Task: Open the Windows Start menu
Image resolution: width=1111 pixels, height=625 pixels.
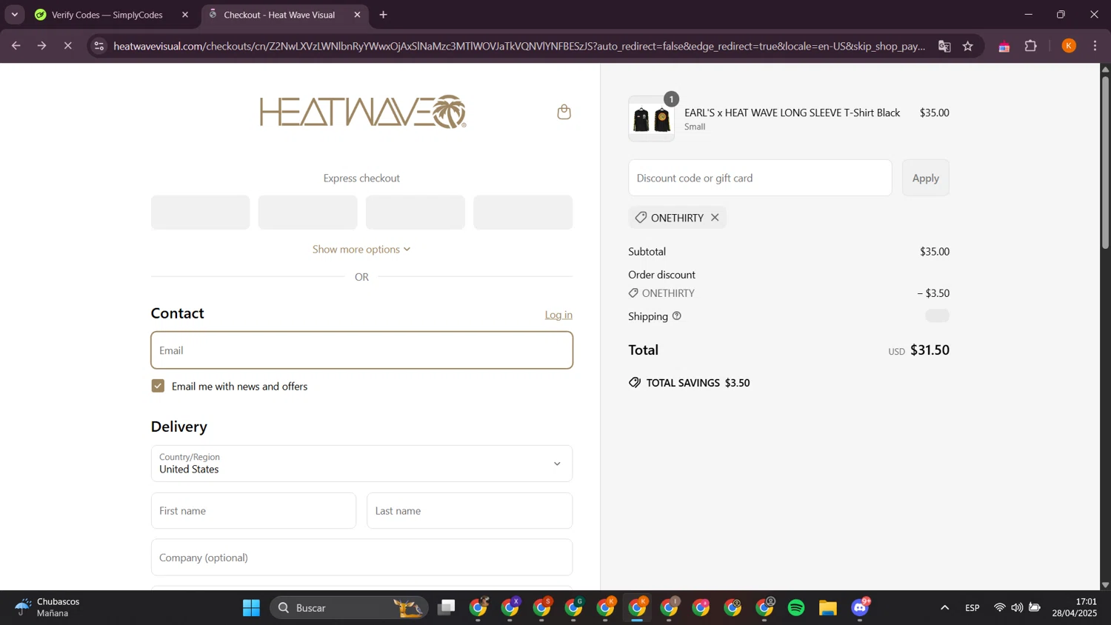Action: pyautogui.click(x=251, y=608)
